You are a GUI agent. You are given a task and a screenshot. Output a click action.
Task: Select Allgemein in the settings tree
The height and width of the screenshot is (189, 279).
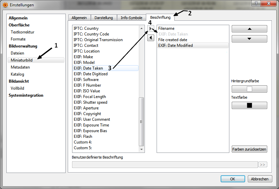click(18, 18)
